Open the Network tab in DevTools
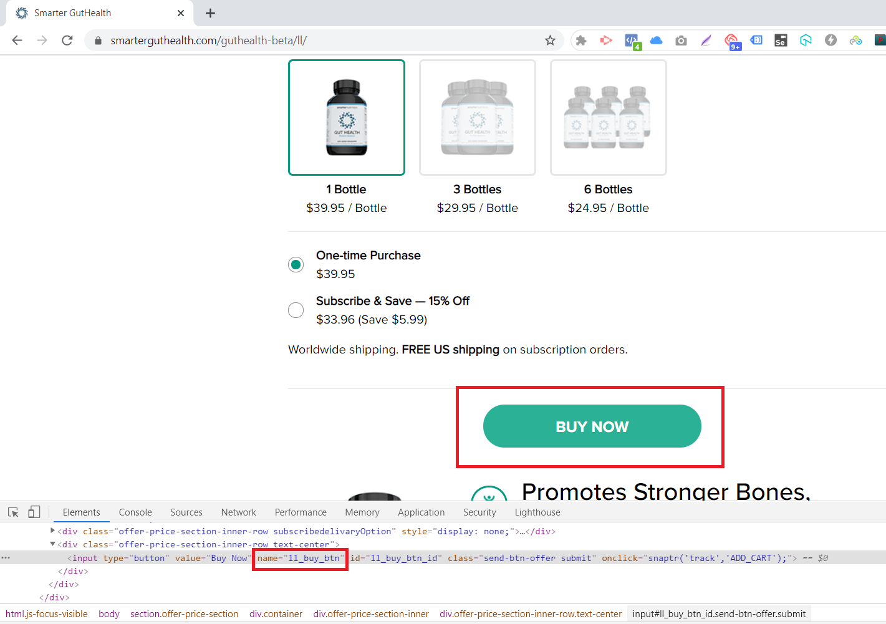The height and width of the screenshot is (624, 886). [x=238, y=512]
